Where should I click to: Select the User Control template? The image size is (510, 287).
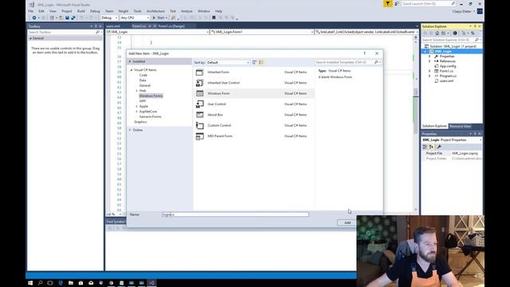254,104
